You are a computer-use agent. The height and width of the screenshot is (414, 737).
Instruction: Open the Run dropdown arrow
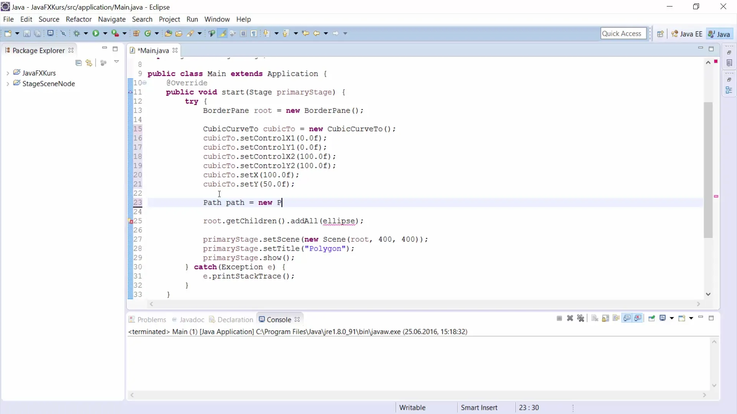point(105,33)
